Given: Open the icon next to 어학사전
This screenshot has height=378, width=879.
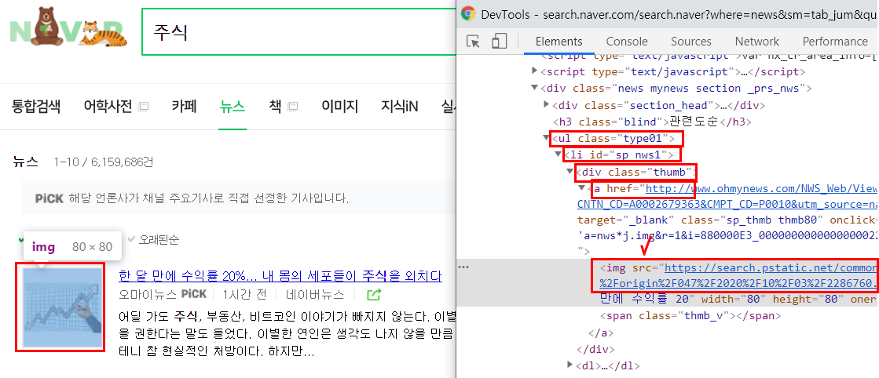Looking at the screenshot, I should 144,106.
